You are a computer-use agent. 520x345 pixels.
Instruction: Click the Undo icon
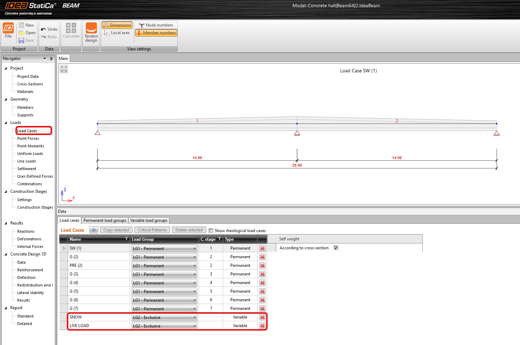(43, 29)
